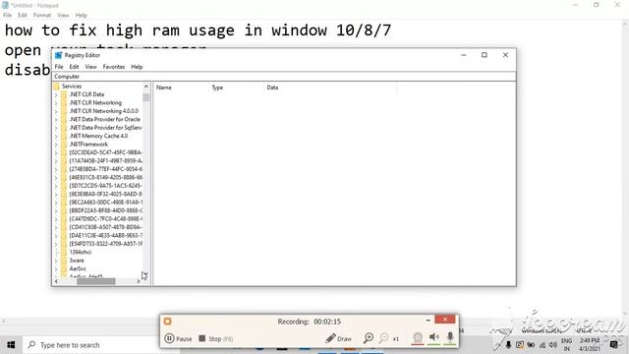Expand the .NET CLR Data key
Screen dimensions: 629x354
[56, 94]
